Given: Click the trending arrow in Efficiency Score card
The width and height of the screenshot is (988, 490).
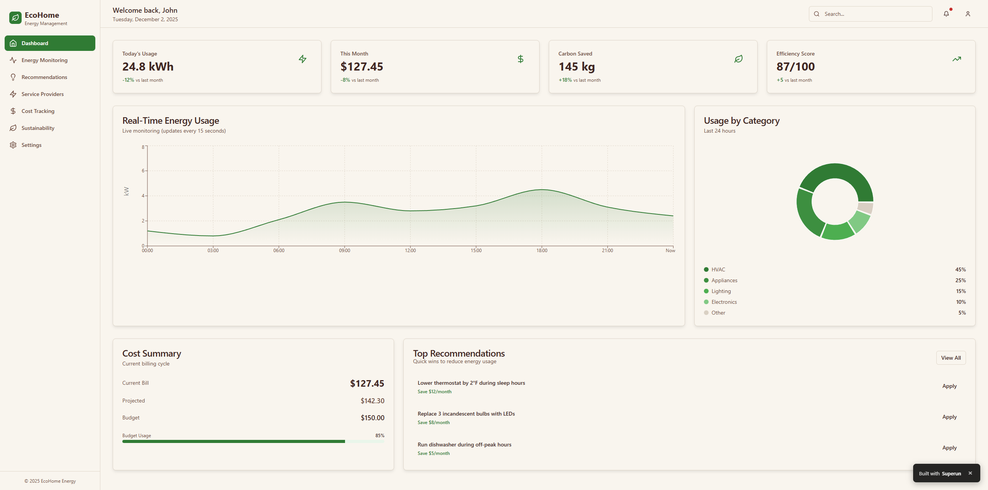Looking at the screenshot, I should [x=956, y=59].
